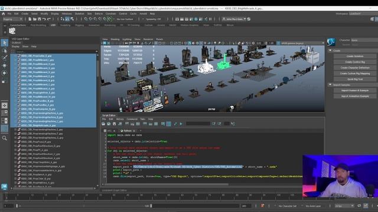
Task: Activate the Paint Selection brush tool
Action: point(4,58)
